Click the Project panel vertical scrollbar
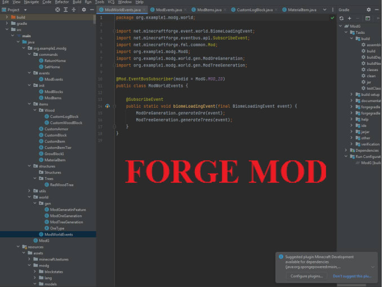383x287 pixels. 95,20
